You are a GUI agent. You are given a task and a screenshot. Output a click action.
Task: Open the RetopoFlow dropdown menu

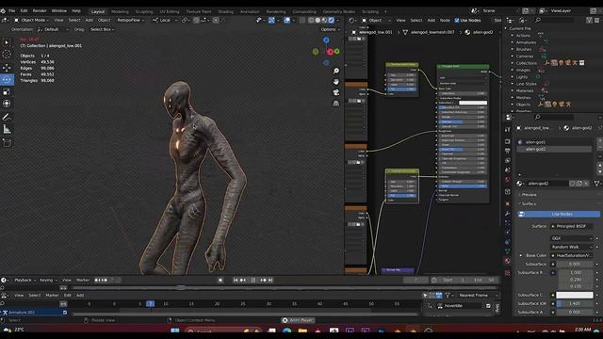pyautogui.click(x=130, y=20)
